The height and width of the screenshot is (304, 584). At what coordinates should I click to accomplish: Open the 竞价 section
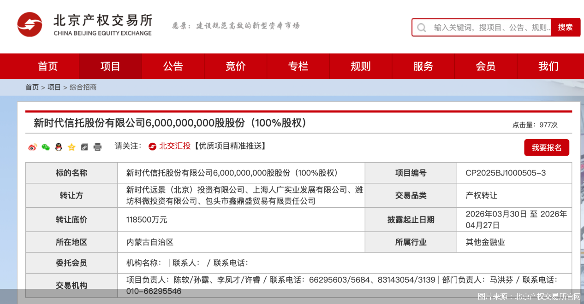click(x=235, y=66)
